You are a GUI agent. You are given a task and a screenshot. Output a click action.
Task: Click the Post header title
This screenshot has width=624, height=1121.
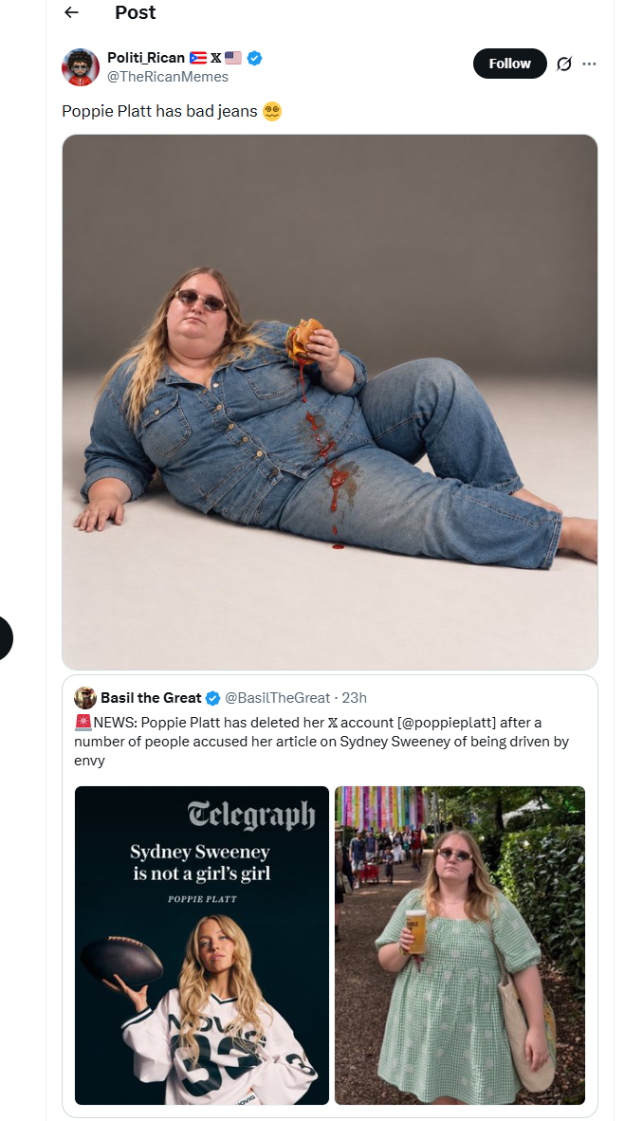(x=135, y=12)
